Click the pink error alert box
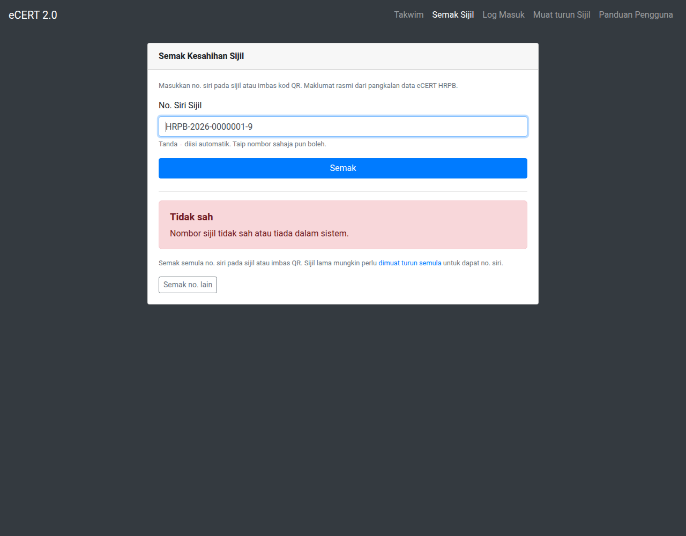Screen dimensions: 686x536 [343, 225]
